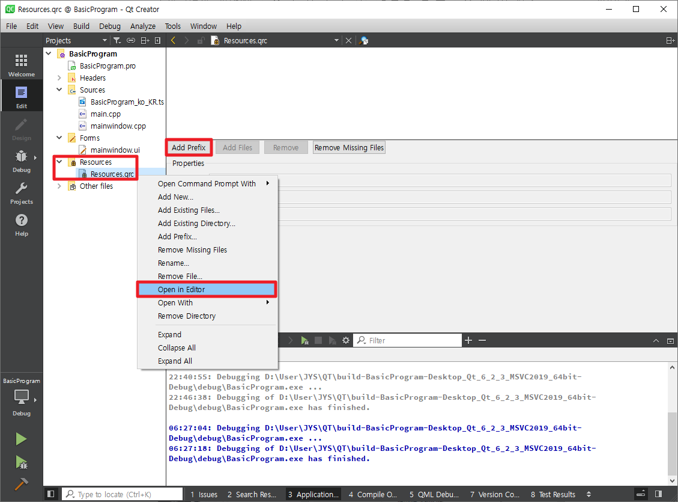
Task: Collapse the Sources folder
Action: [x=59, y=90]
